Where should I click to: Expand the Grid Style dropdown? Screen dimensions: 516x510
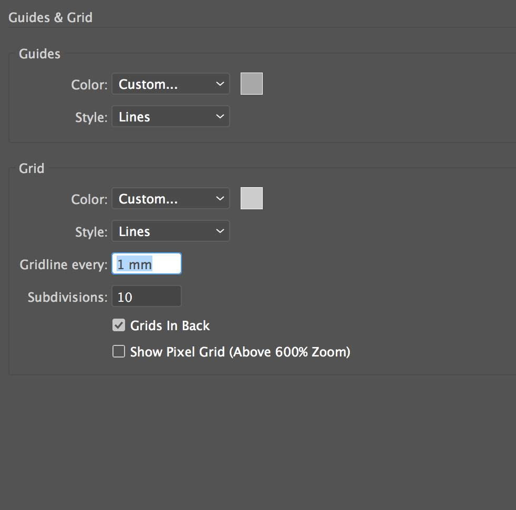[170, 231]
